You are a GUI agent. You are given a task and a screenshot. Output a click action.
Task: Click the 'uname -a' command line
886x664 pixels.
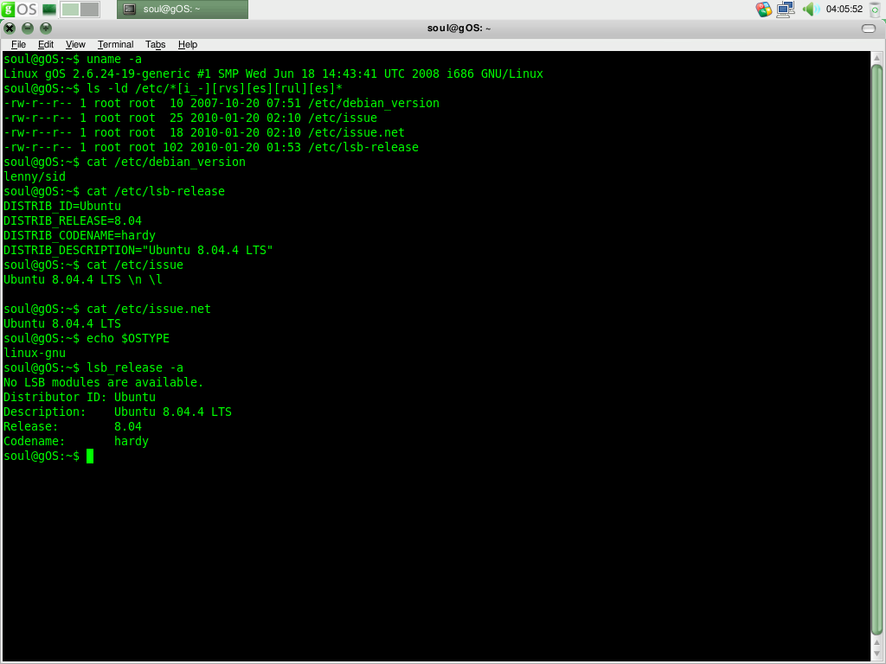[73, 60]
